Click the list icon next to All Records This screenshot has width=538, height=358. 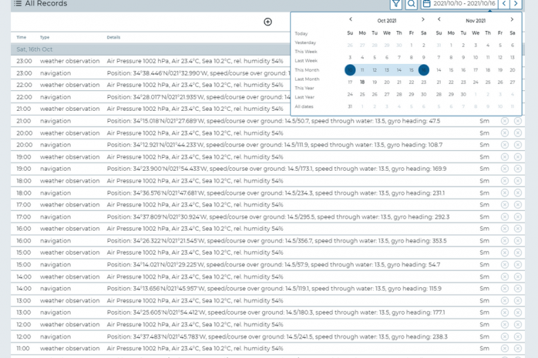17,3
